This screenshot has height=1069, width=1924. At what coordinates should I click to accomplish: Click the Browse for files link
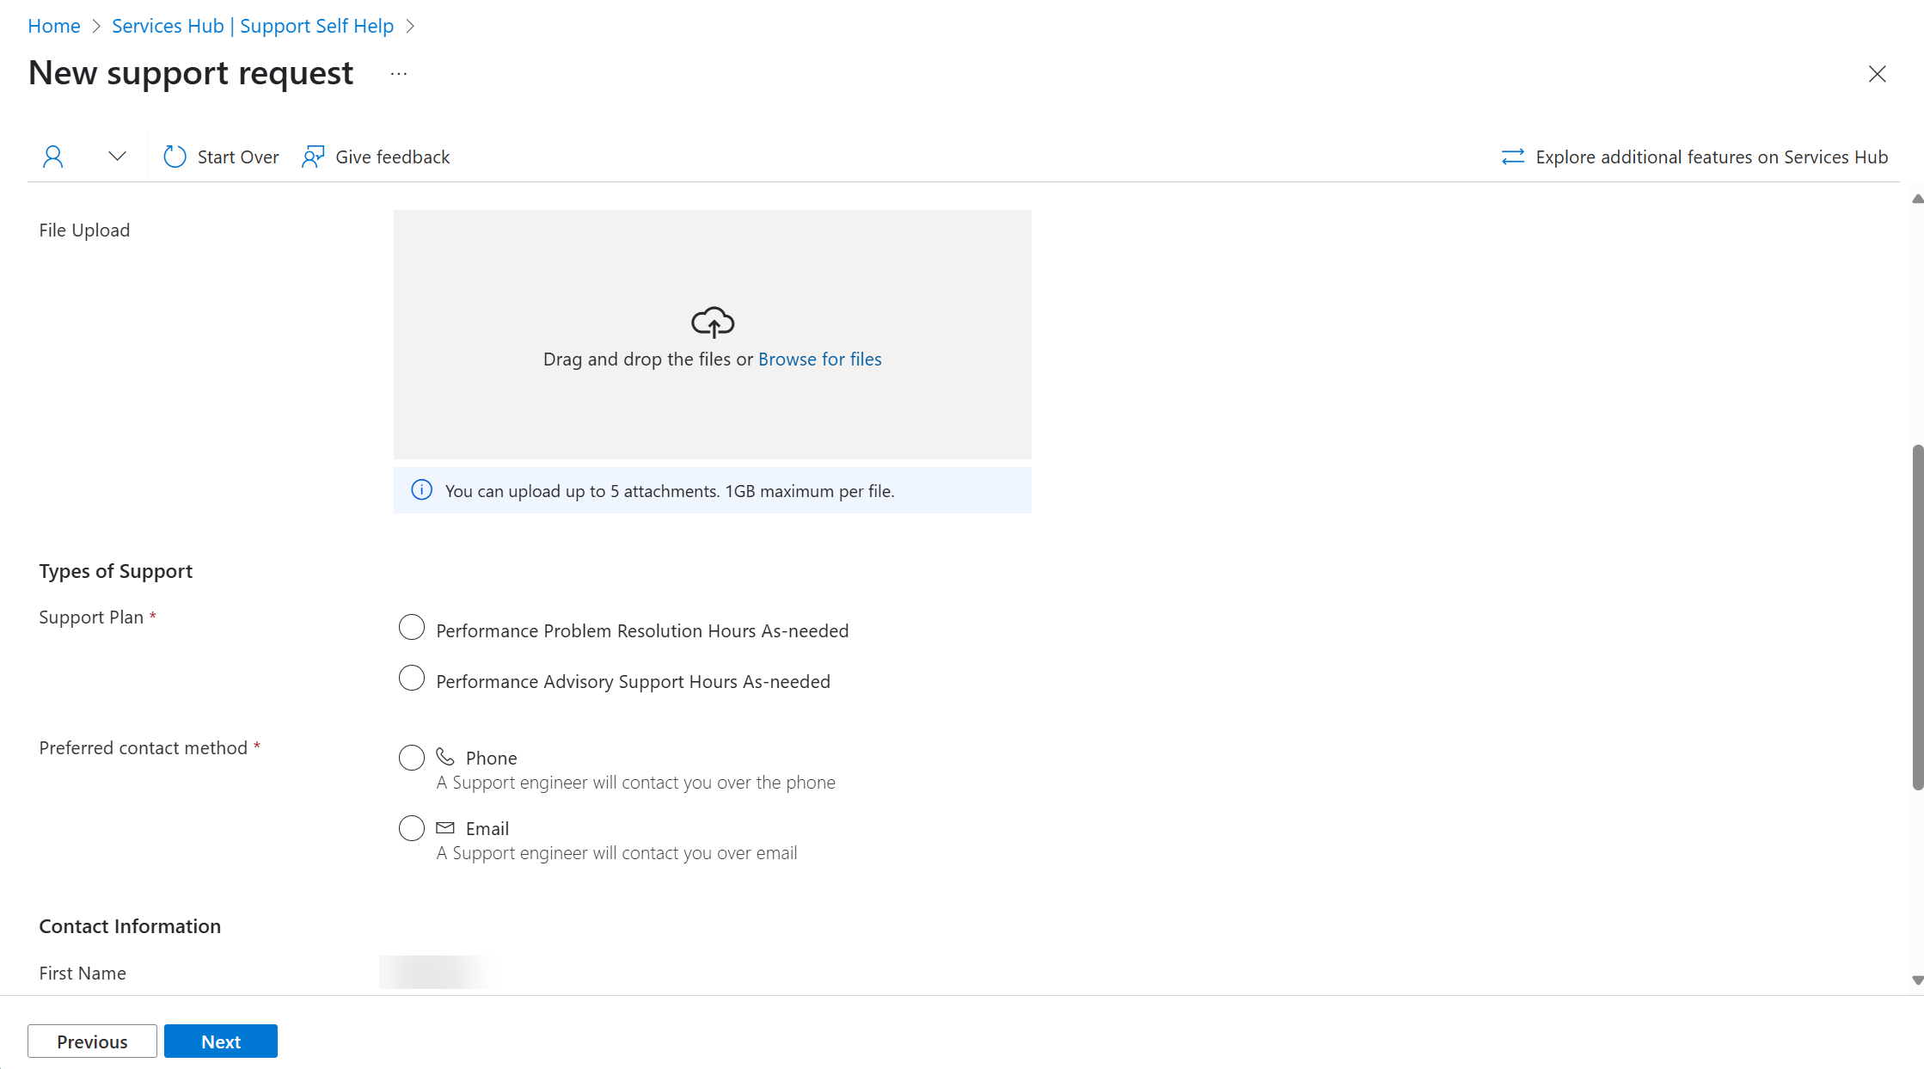820,357
